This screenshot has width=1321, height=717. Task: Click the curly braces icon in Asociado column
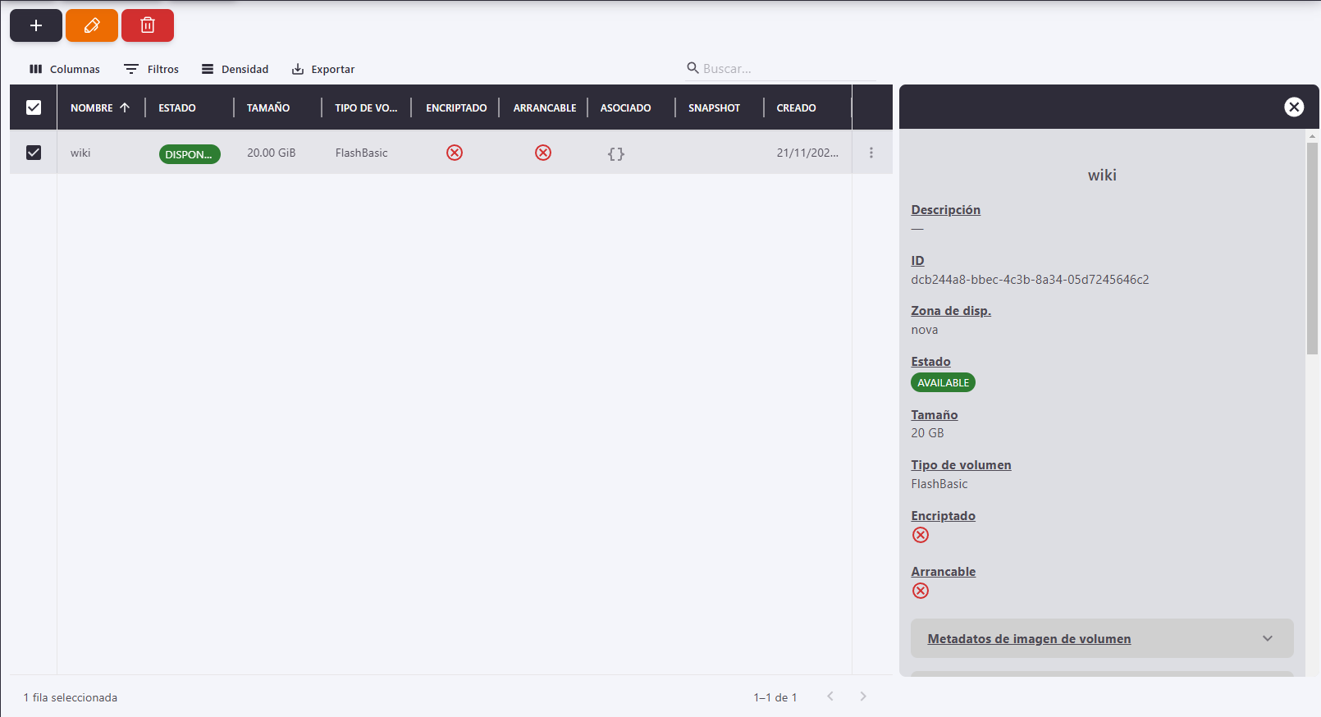[x=616, y=153]
